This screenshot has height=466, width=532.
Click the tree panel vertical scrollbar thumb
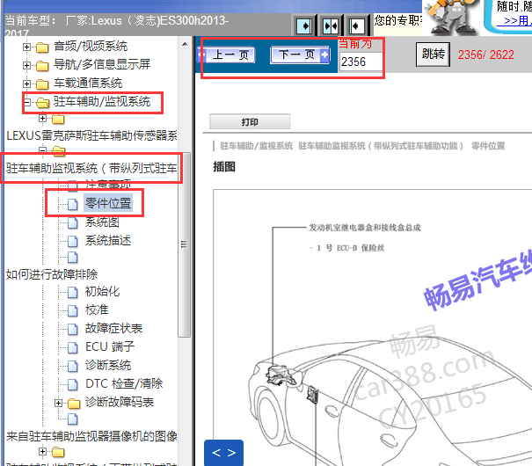tap(185, 244)
